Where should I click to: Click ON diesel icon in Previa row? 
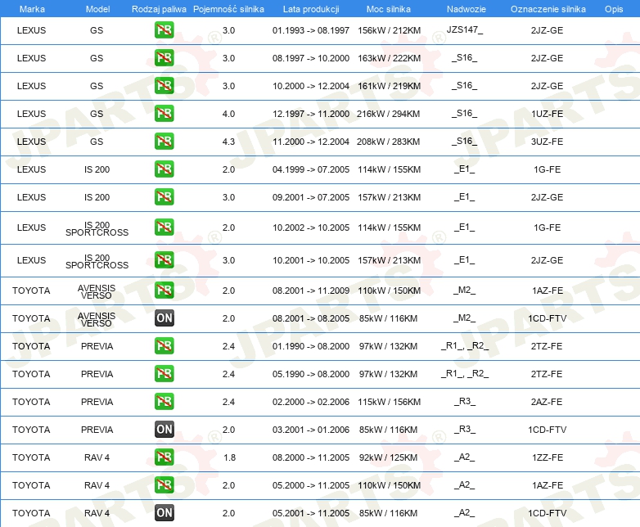pos(164,430)
